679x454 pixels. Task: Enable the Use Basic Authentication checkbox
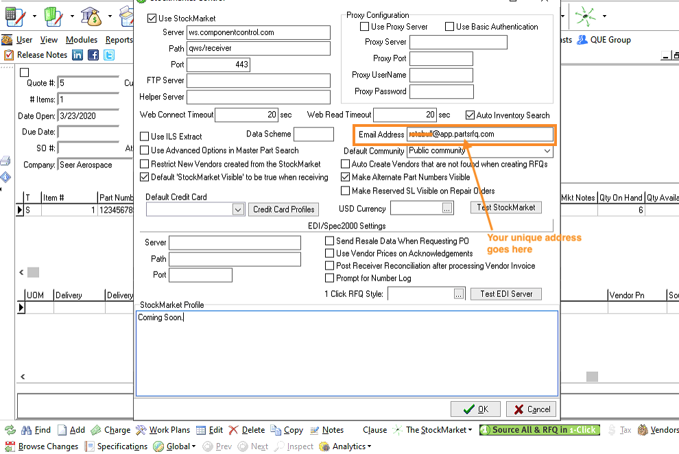[x=449, y=27]
